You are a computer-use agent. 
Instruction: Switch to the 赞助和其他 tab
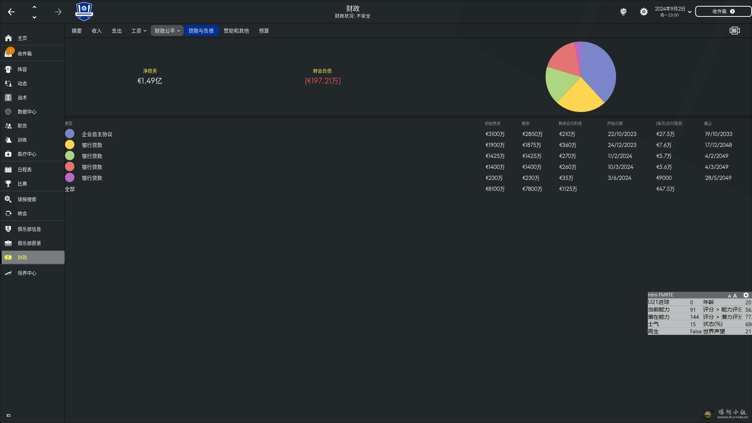236,31
